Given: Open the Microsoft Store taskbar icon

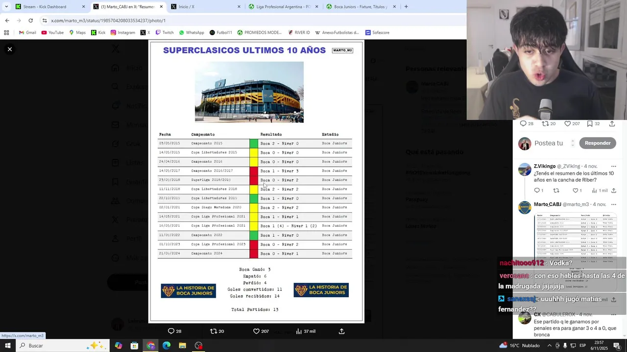Looking at the screenshot, I should 134,346.
